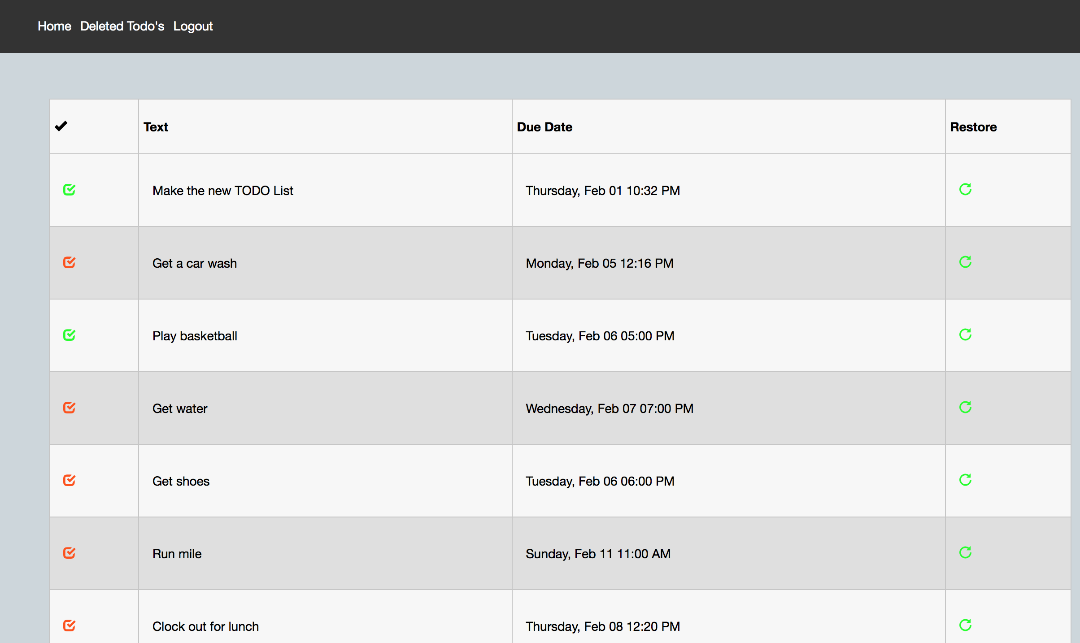
Task: Toggle the 'Get shoes' completion checkbox
Action: (69, 480)
